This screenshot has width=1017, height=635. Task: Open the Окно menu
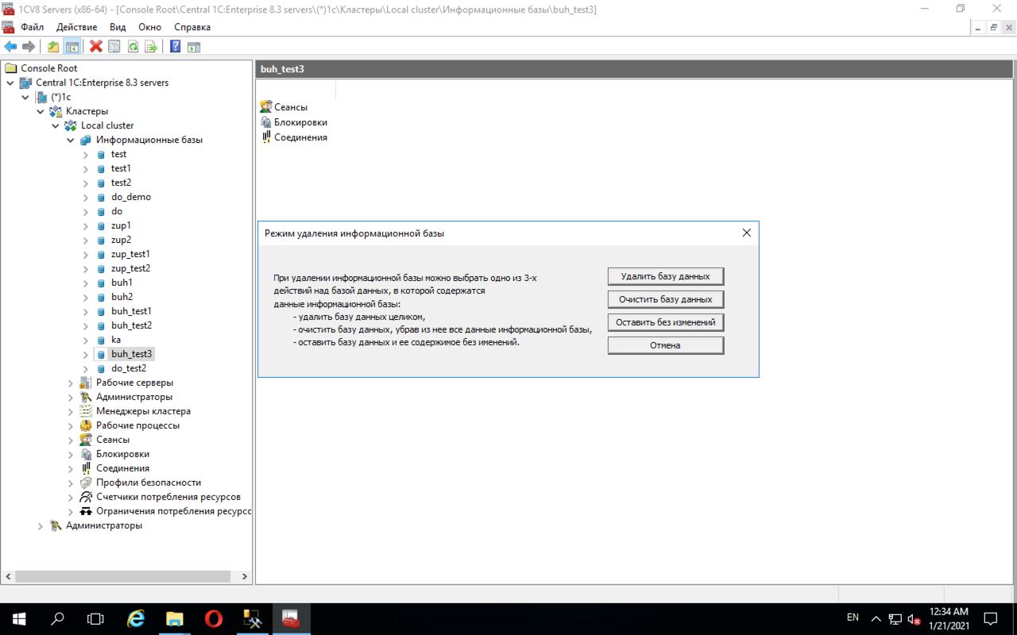pos(149,27)
